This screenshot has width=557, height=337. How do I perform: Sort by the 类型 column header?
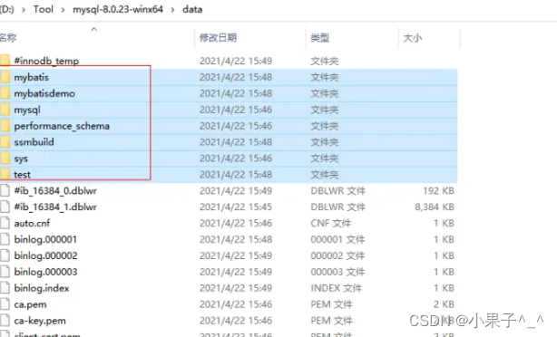click(x=319, y=37)
